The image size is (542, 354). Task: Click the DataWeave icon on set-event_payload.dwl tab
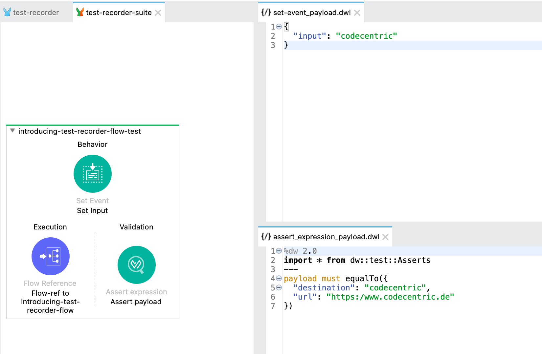[266, 12]
